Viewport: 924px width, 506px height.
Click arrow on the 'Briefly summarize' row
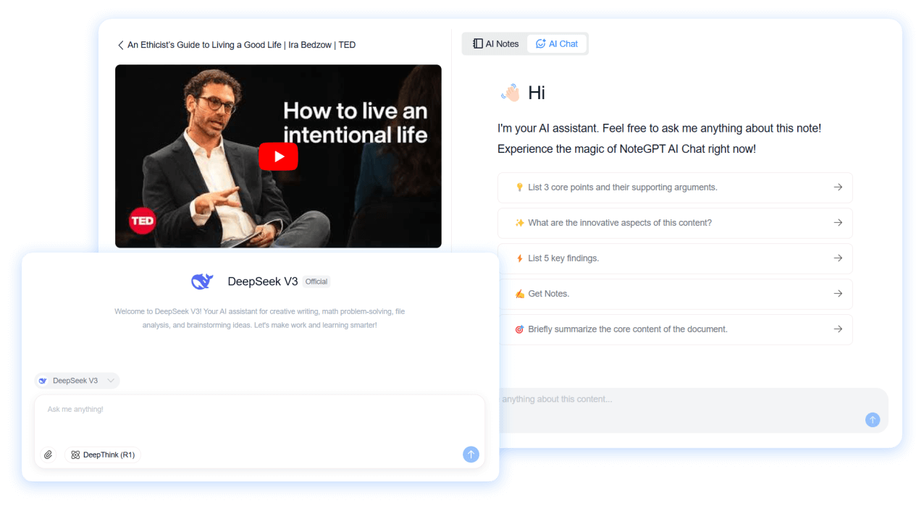pyautogui.click(x=838, y=329)
